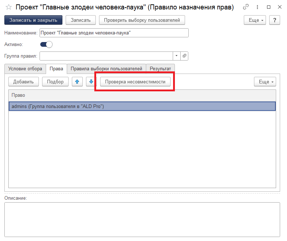Expand the Группа правил dropdown list
Image resolution: width=287 pixels, height=241 pixels.
[x=176, y=56]
